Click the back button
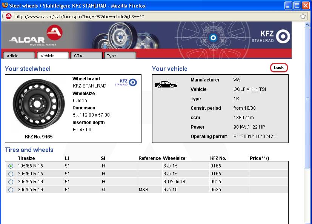This screenshot has width=312, height=224. point(279,68)
